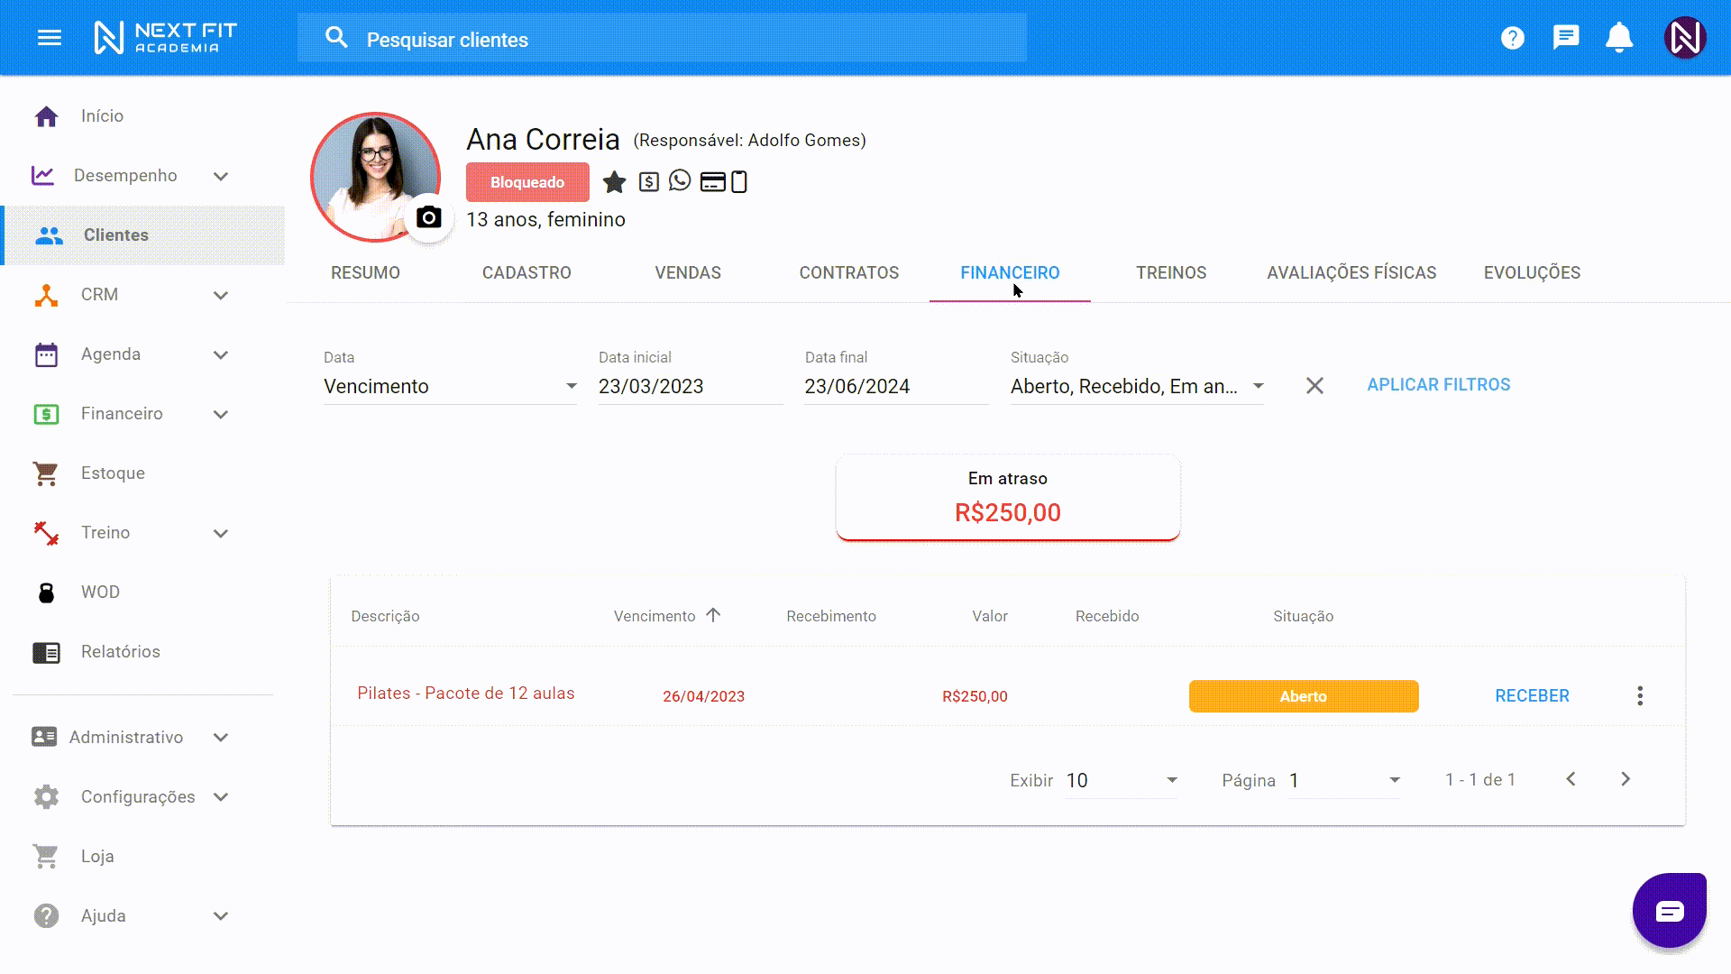Open the hamburger menu icon
1731x974 pixels.
50,38
